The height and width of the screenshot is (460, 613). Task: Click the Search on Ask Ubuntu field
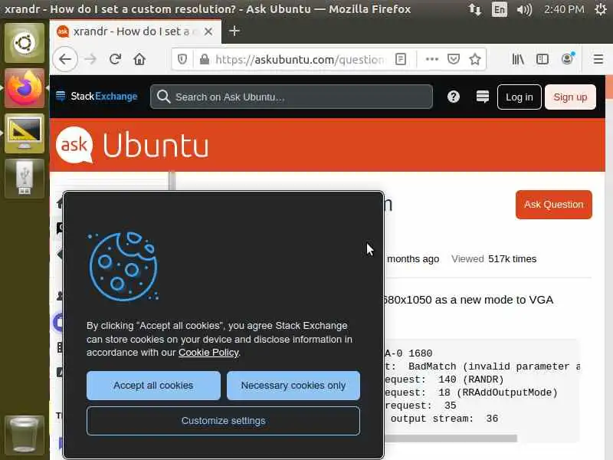pos(291,97)
